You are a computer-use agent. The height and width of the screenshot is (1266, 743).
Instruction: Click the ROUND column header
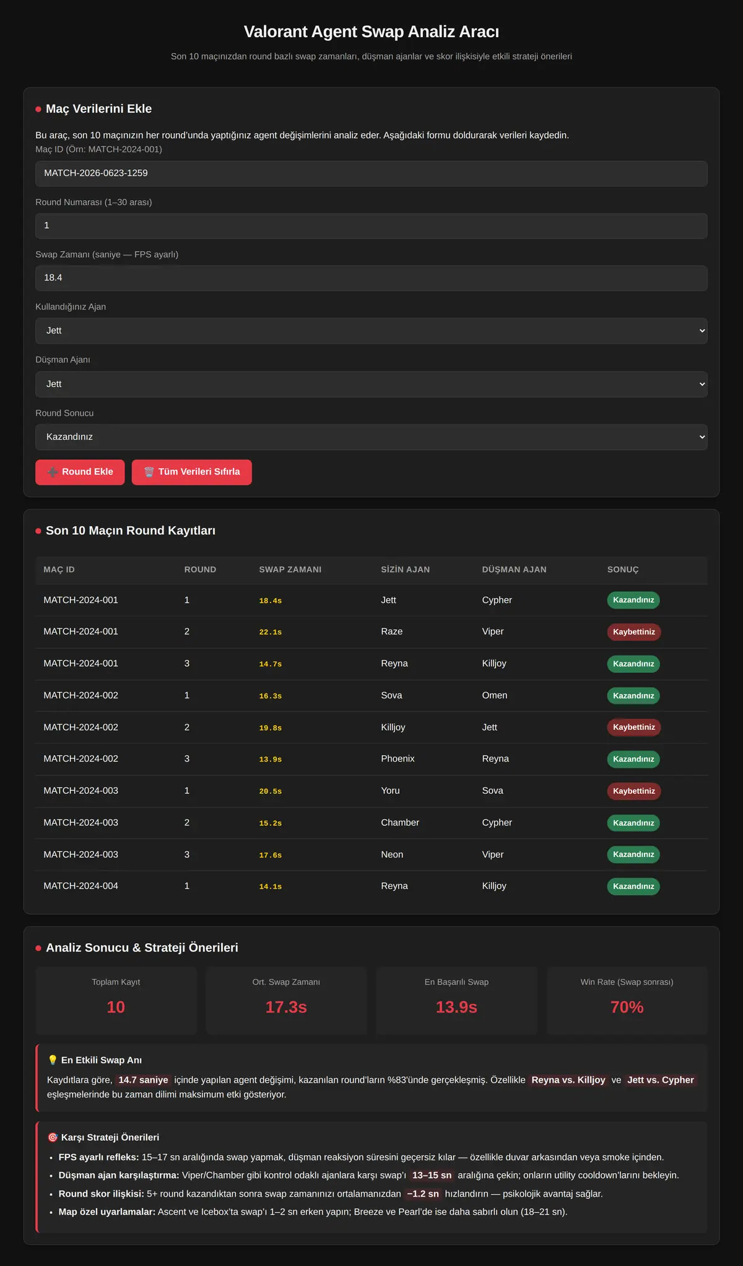[x=200, y=569]
